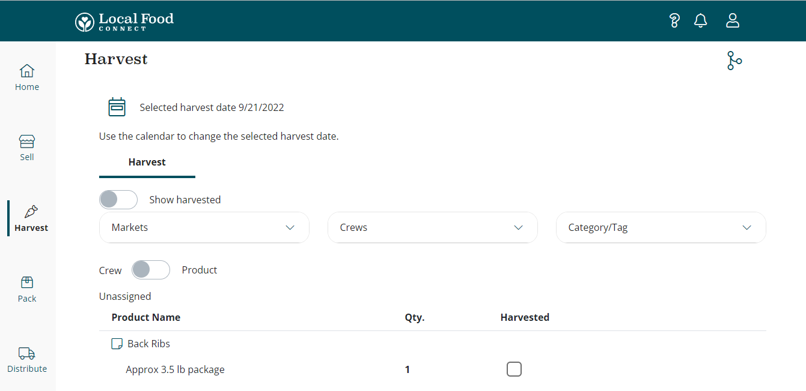Screen dimensions: 806x391
Task: Click the Back Ribs product name
Action: (x=149, y=344)
